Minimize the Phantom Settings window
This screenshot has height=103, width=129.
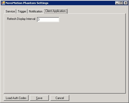117,3
